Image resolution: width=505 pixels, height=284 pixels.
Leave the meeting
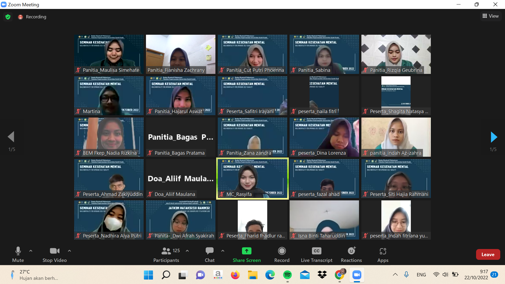(488, 255)
